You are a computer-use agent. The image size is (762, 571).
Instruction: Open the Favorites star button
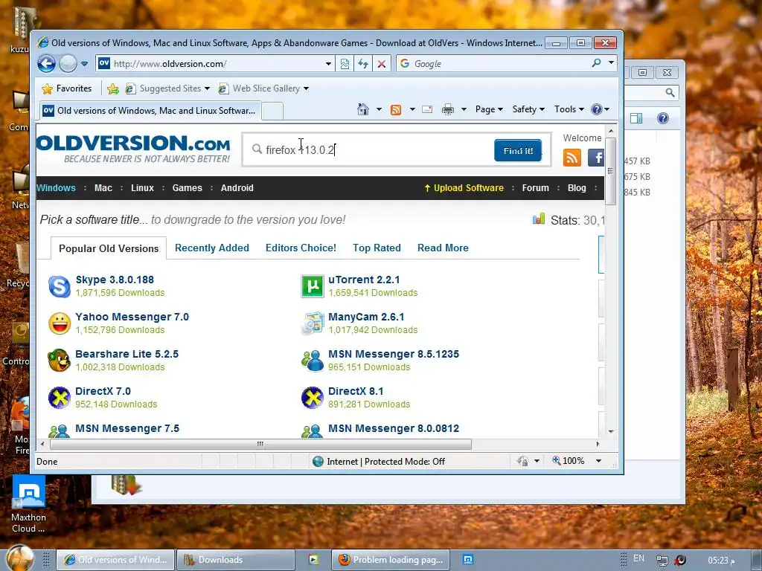point(66,88)
